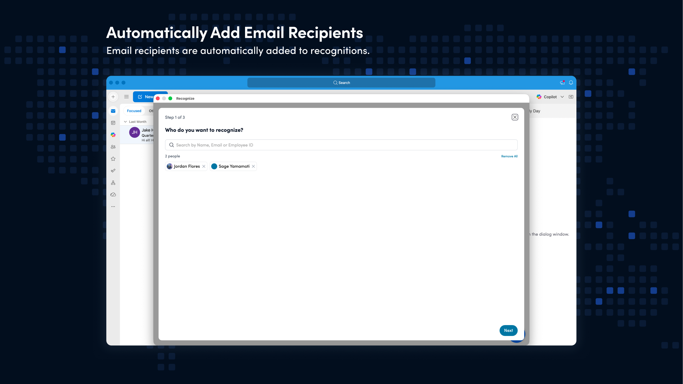Toggle the reading pane layout icon

[571, 97]
